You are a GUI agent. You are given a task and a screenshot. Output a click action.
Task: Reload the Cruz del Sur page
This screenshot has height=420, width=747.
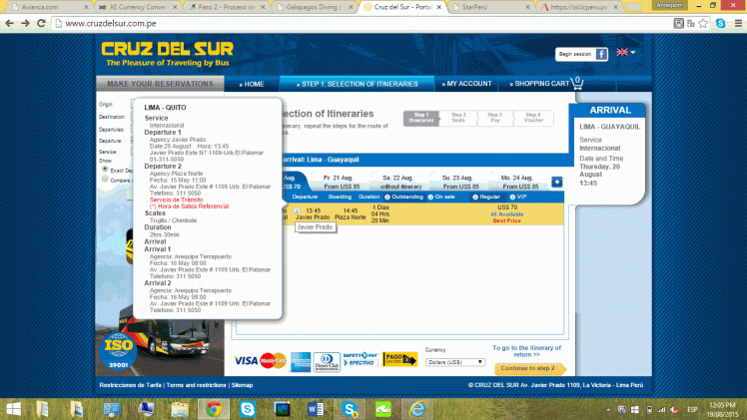(x=42, y=23)
